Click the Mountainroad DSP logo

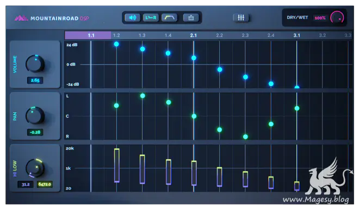(52, 18)
